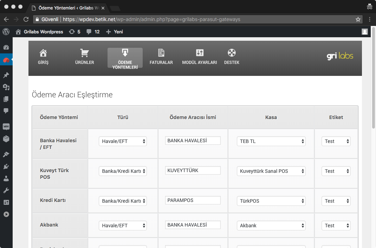Open the MODÜL AYARLARI tab
This screenshot has height=248, width=376.
tap(199, 57)
